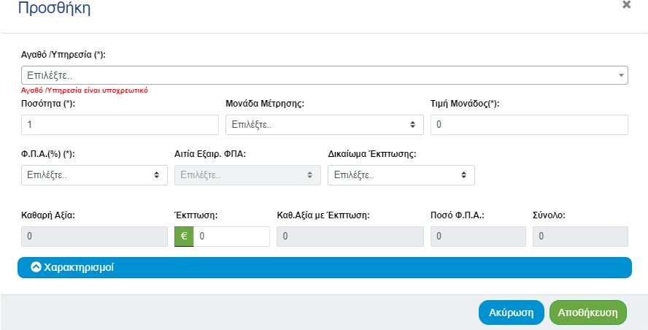Close the Προσθήκη dialog with the X icon
648x330 pixels.
click(626, 5)
